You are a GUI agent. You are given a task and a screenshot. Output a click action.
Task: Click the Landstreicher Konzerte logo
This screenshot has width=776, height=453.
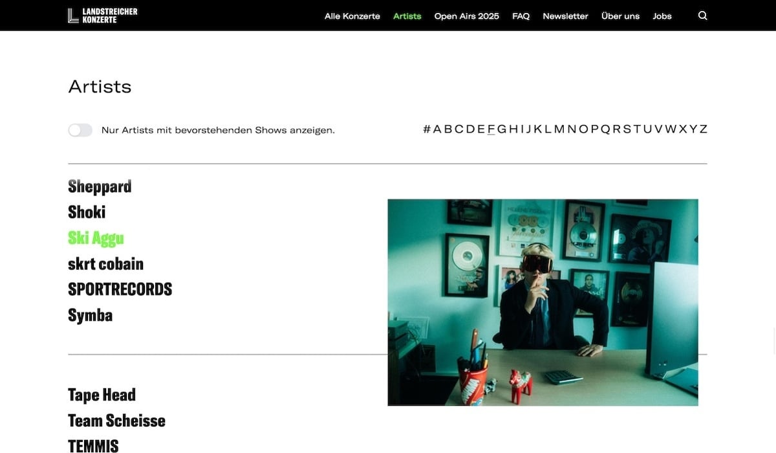(x=103, y=16)
